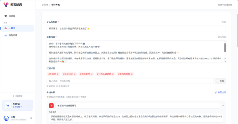Image resolution: width=238 pixels, height=124 pixels.
Task: Click the customer service headset icon
Action: pyautogui.click(x=8, y=105)
